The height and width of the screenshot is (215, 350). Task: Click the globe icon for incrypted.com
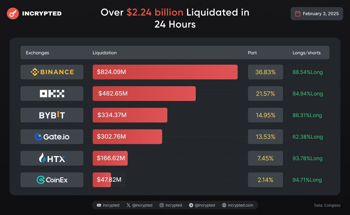224,205
